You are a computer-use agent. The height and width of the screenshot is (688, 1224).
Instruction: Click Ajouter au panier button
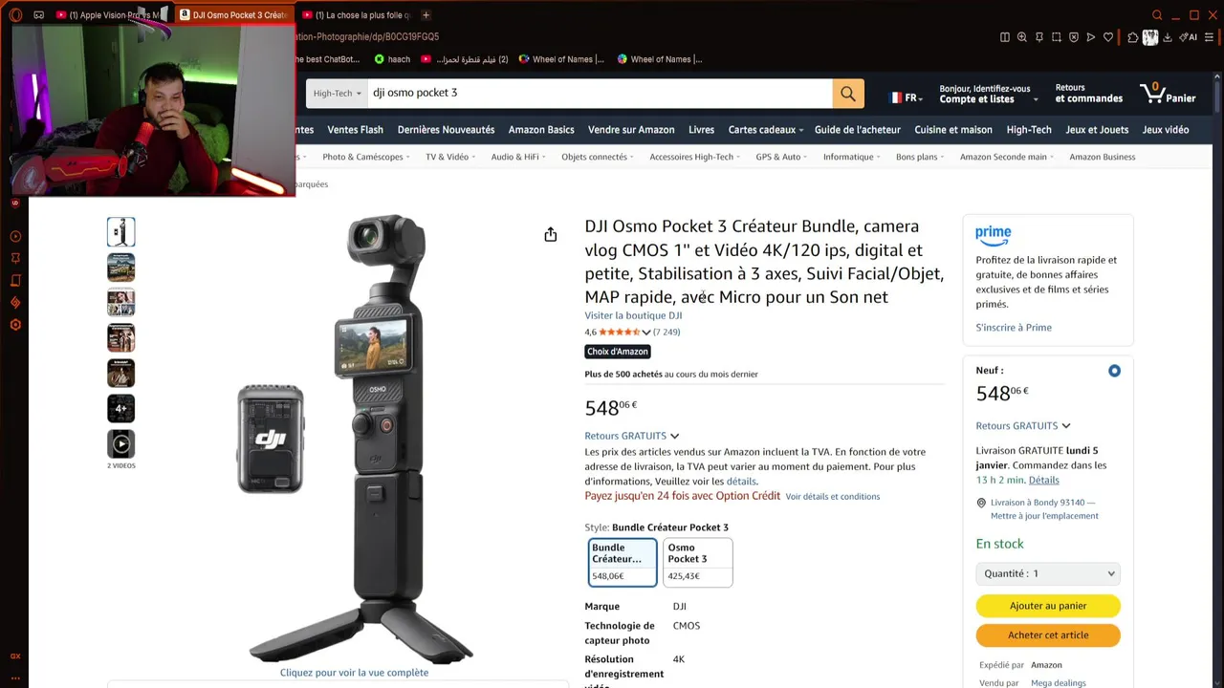point(1048,606)
